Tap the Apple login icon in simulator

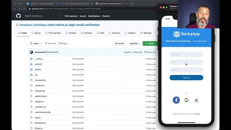click(x=196, y=100)
